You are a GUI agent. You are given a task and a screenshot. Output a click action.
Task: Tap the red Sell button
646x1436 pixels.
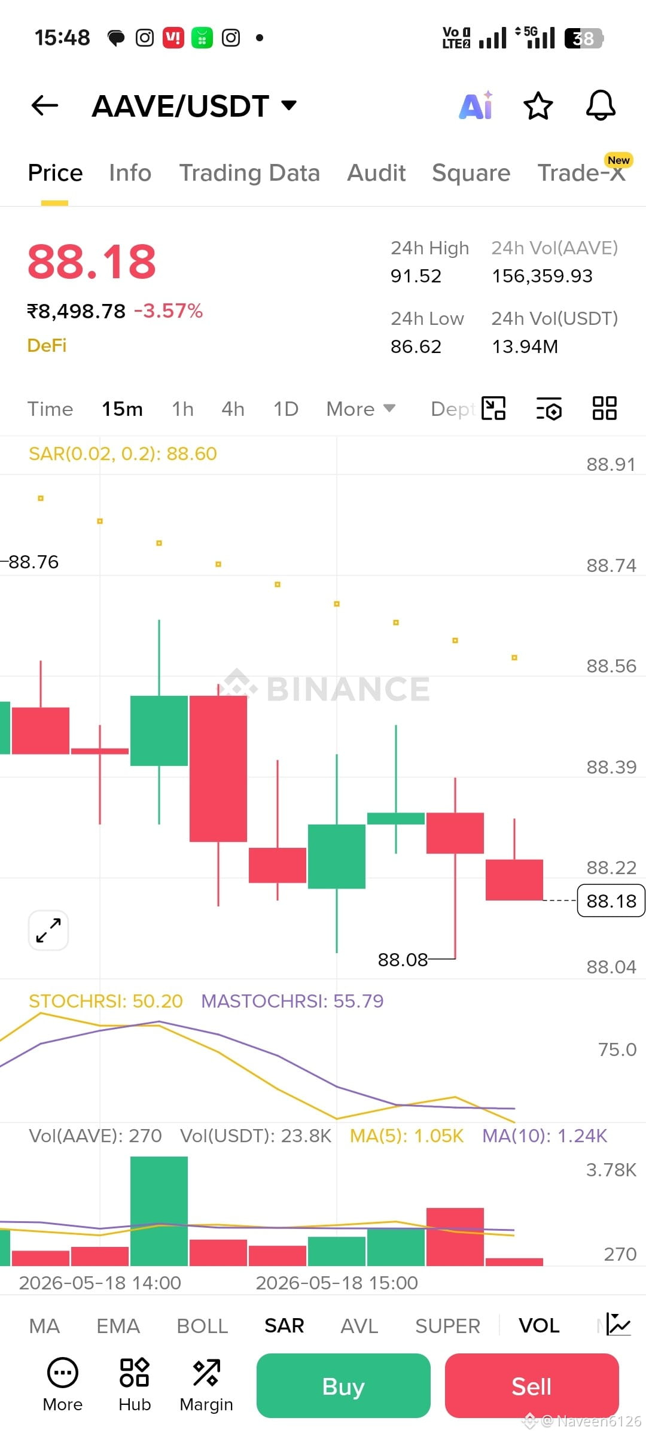point(532,1386)
